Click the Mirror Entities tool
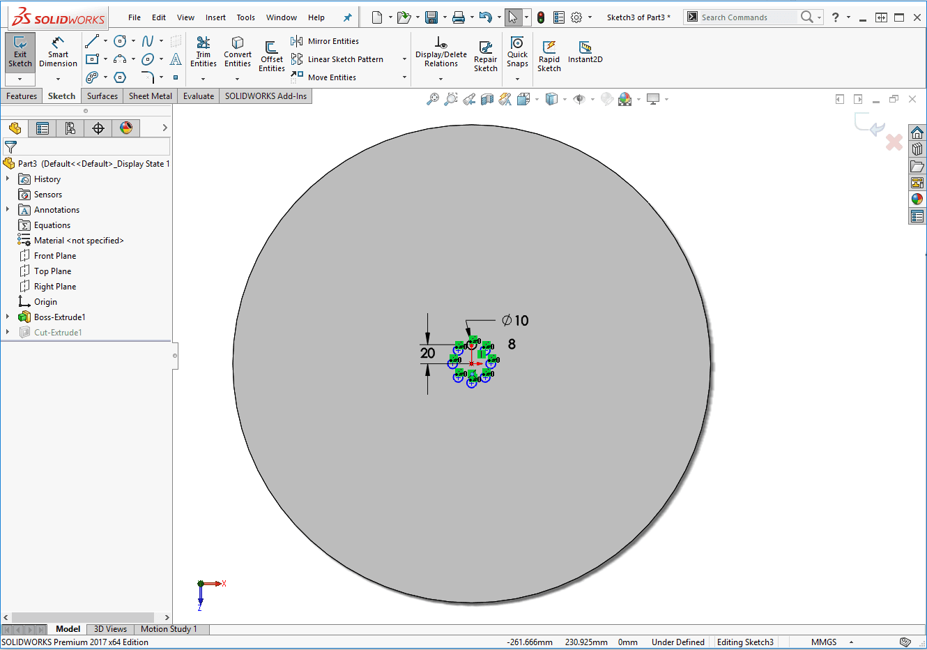 click(325, 41)
